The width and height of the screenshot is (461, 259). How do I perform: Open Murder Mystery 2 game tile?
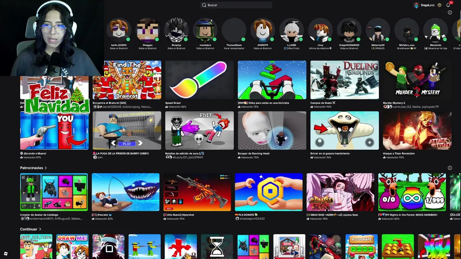click(417, 80)
